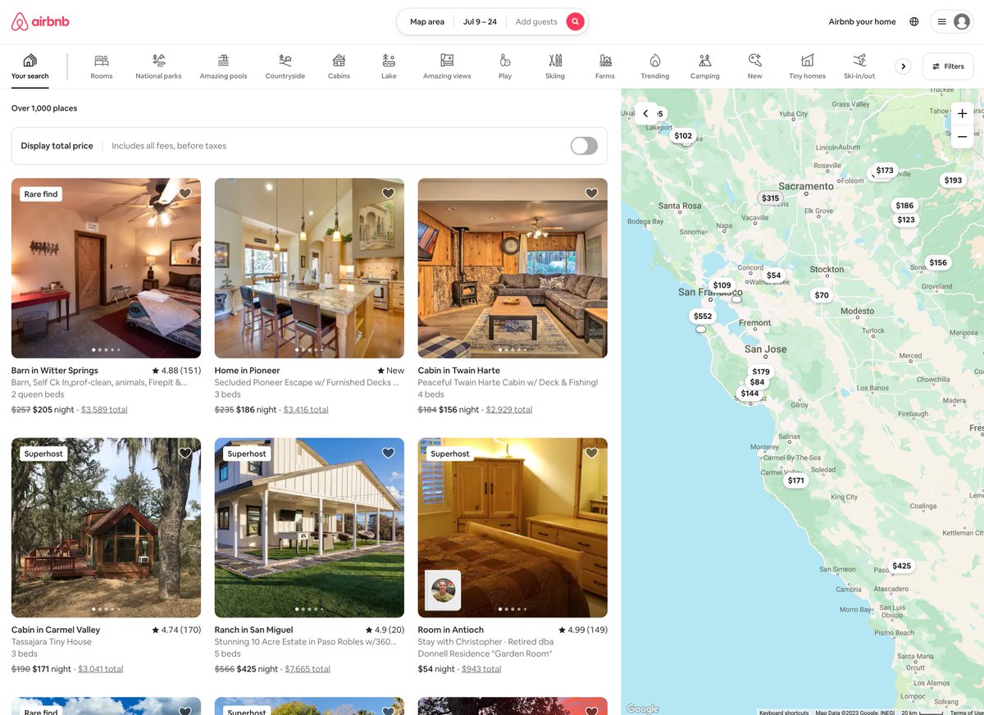Viewport: 984px width, 715px height.
Task: Select the Camping category
Action: pos(705,66)
